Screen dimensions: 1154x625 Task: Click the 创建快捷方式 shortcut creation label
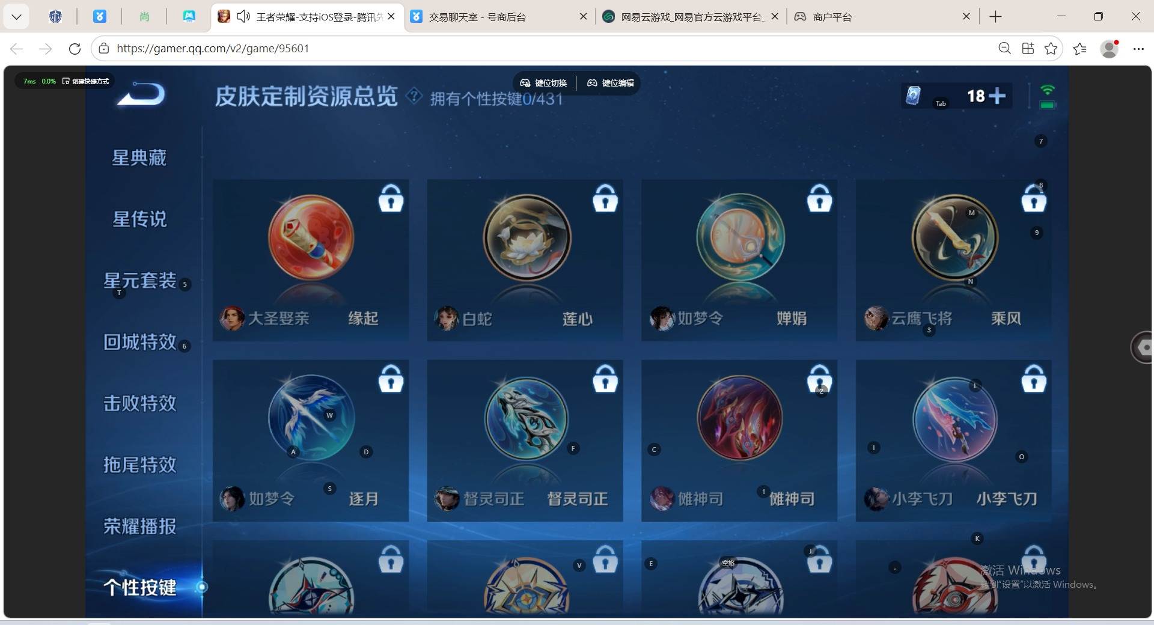point(86,81)
